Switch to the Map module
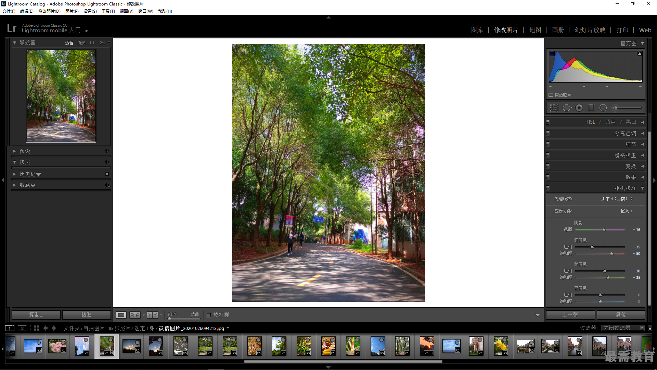The image size is (657, 370). coord(535,30)
